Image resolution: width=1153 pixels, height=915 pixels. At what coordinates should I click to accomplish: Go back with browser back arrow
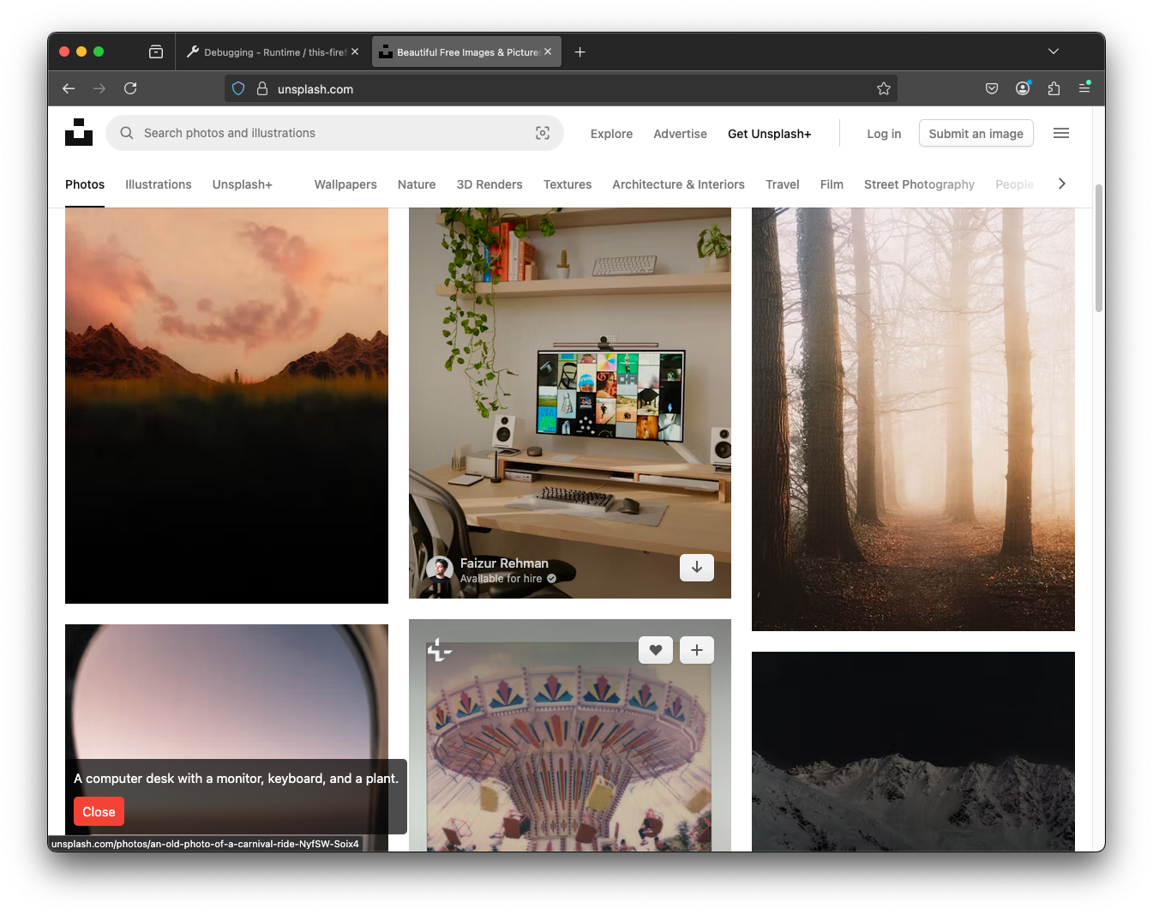[69, 88]
